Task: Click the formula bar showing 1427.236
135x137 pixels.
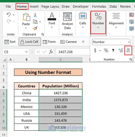Action: (73, 52)
